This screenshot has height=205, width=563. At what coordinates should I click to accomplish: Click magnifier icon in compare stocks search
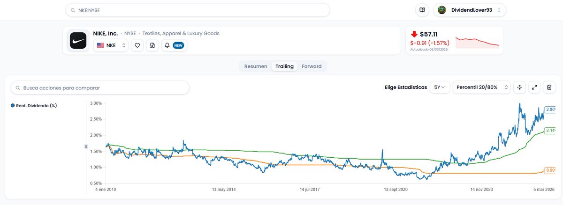(x=18, y=88)
